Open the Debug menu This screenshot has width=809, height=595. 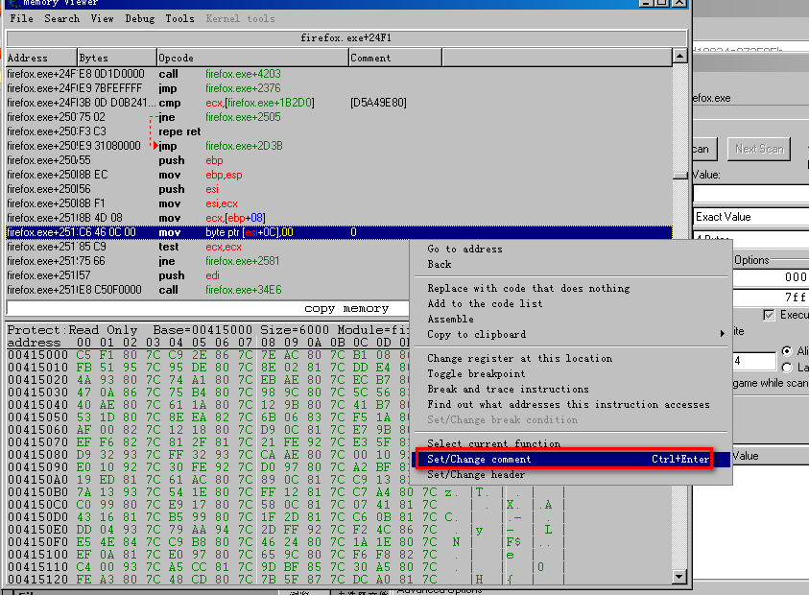(x=139, y=18)
